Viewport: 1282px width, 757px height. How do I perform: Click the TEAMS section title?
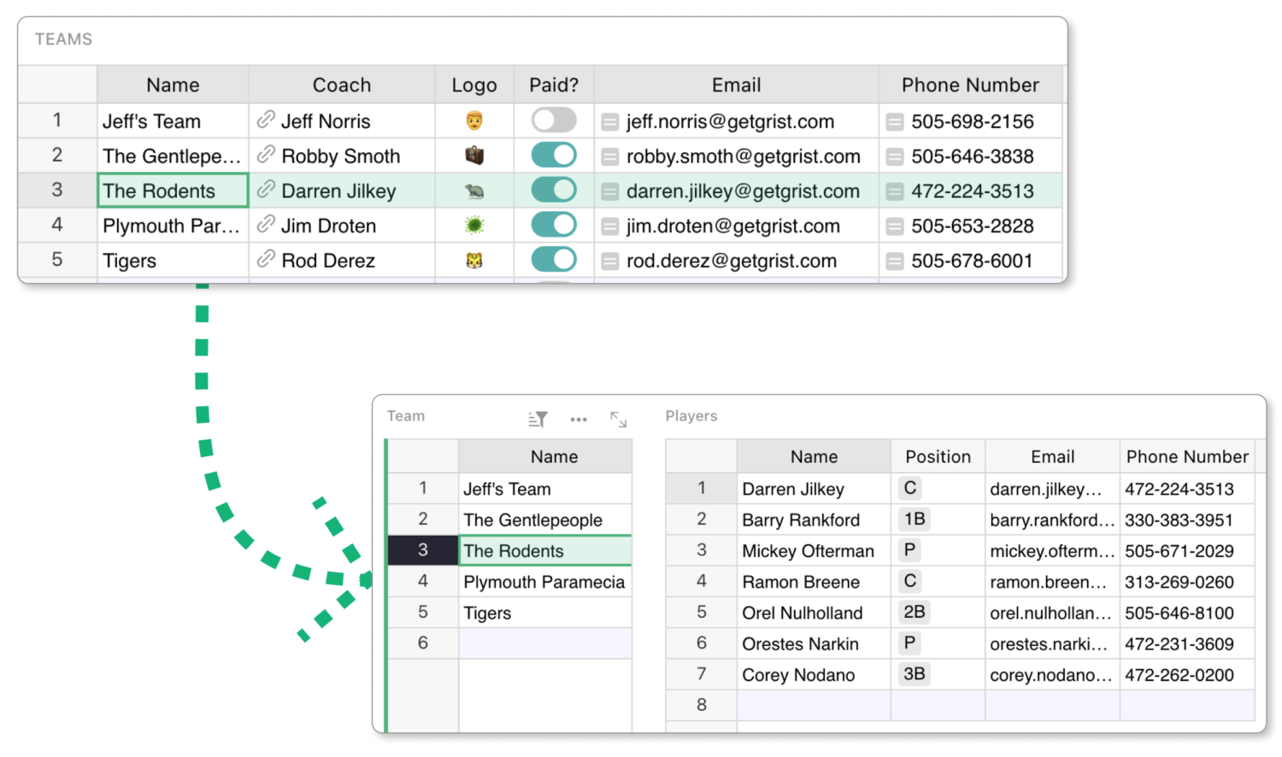tap(63, 39)
